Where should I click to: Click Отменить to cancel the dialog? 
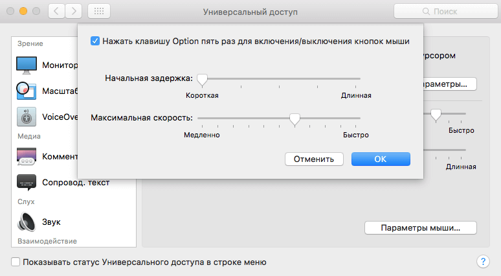[x=314, y=159]
